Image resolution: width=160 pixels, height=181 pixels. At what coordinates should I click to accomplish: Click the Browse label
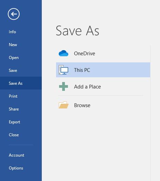(82, 105)
